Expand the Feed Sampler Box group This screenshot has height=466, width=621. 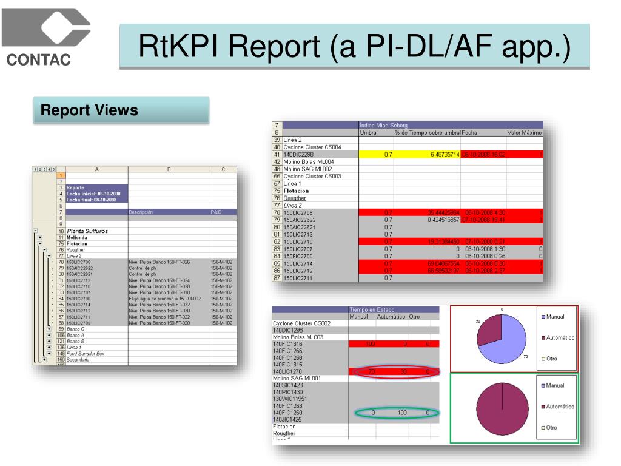tap(49, 354)
